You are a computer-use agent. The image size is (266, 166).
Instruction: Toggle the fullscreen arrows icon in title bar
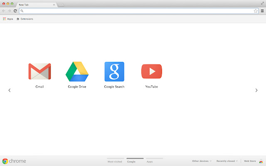click(262, 3)
